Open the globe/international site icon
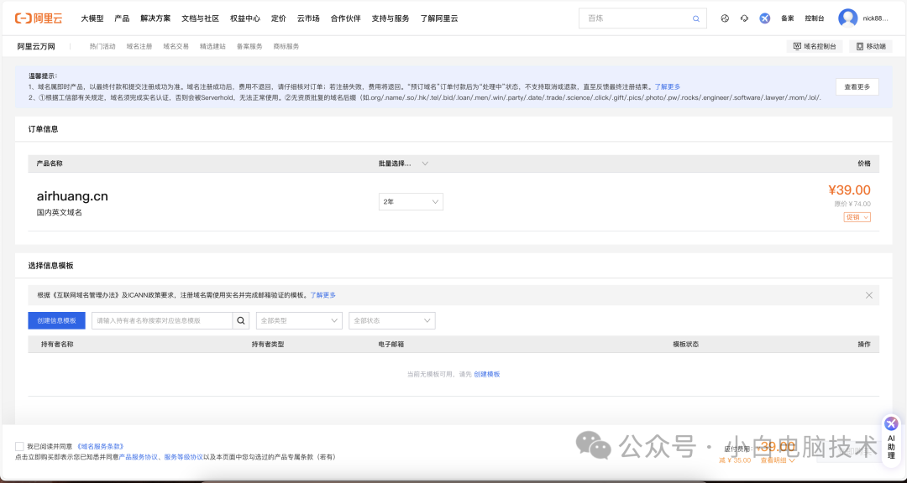 coord(725,18)
